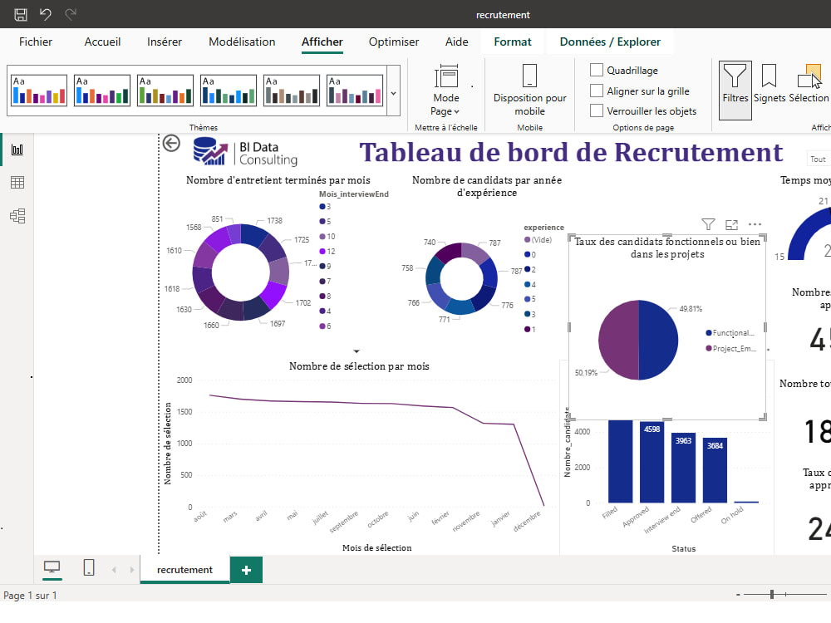Switch to the Accueil ribbon tab
The width and height of the screenshot is (831, 623).
(x=102, y=42)
